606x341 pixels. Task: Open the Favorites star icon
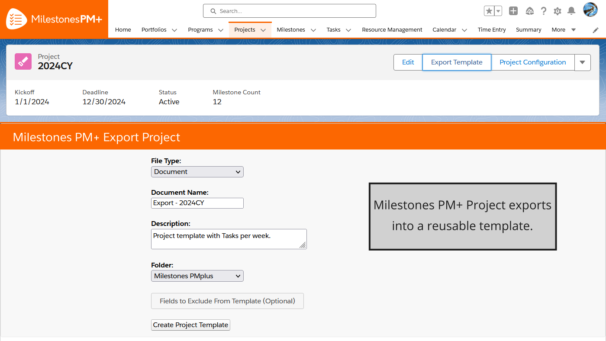coord(489,11)
